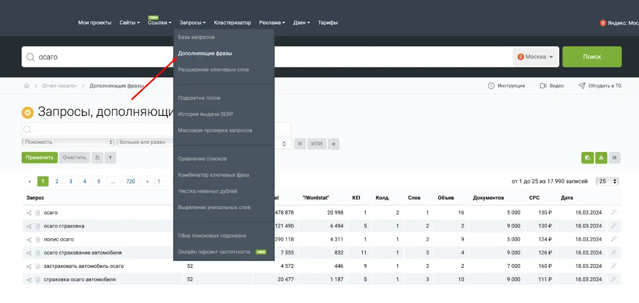Open the 'Похожесть' filter field dropdown
Viewport: 639px width, 303px height.
69,142
